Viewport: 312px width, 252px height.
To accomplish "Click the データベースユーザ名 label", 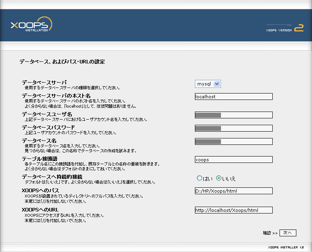I will point(47,114).
